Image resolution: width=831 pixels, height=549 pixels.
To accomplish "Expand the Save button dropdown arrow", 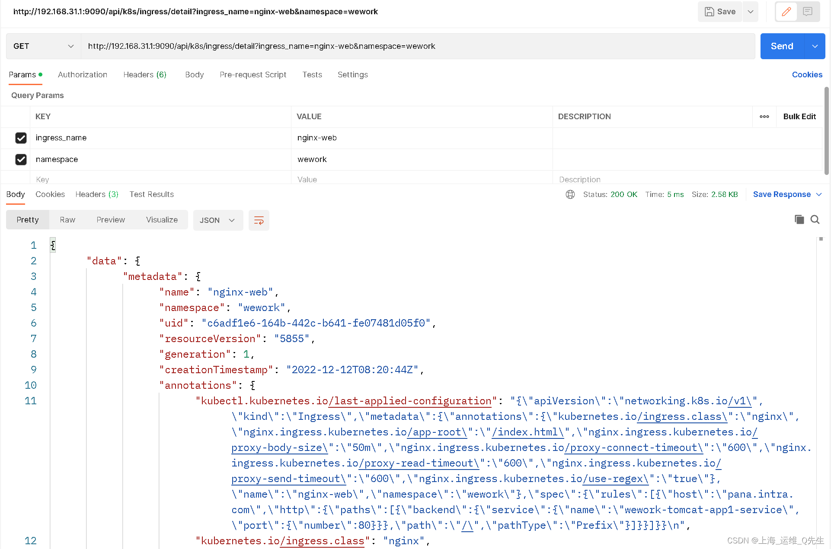I will point(751,12).
